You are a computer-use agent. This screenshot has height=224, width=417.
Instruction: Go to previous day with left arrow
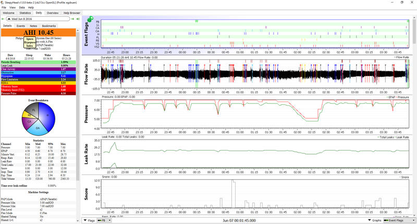pyautogui.click(x=3, y=19)
